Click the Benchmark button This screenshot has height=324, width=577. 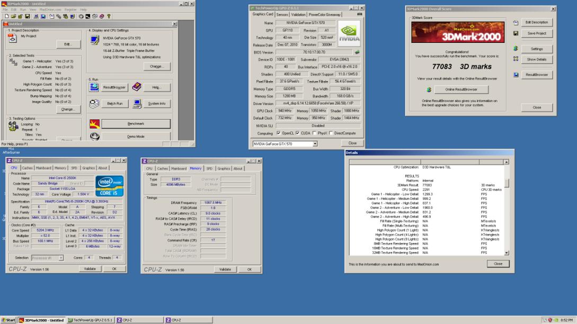[136, 124]
